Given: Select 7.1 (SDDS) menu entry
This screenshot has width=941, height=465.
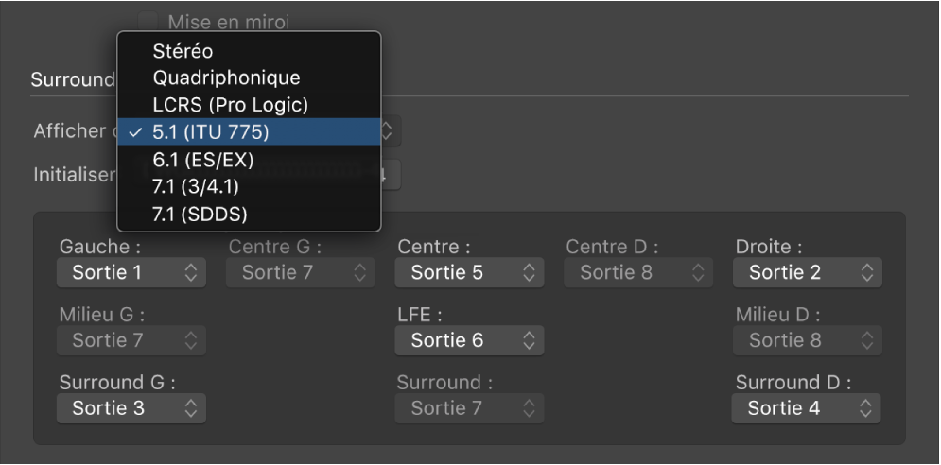Looking at the screenshot, I should point(200,215).
